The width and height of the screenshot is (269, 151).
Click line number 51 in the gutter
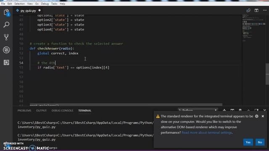(x=21, y=49)
